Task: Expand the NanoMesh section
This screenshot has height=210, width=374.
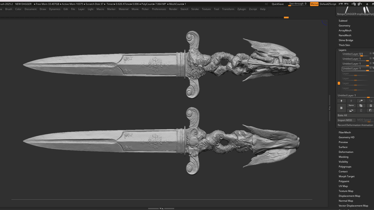Action: pyautogui.click(x=345, y=35)
